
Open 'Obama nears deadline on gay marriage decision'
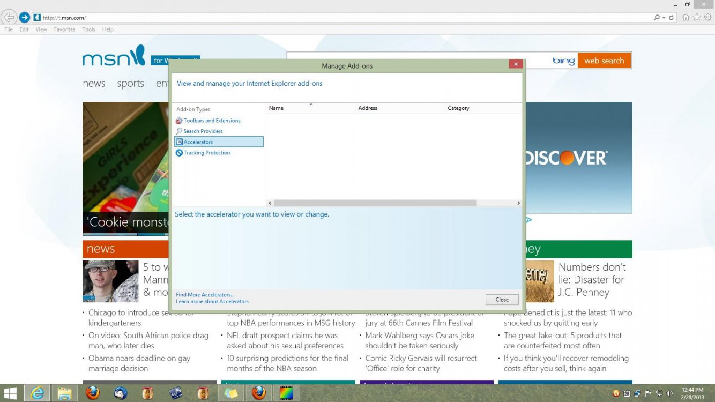tap(139, 363)
